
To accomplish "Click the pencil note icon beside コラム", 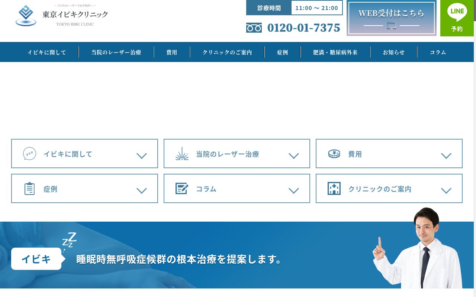I will tap(182, 189).
